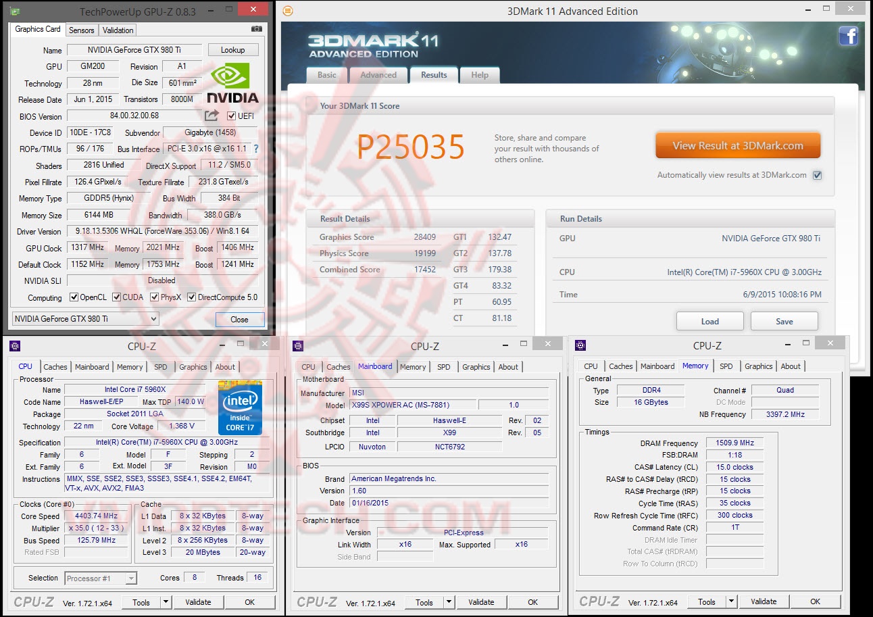The image size is (873, 617).
Task: Open the Validation tab in GPU-Z
Action: [118, 30]
